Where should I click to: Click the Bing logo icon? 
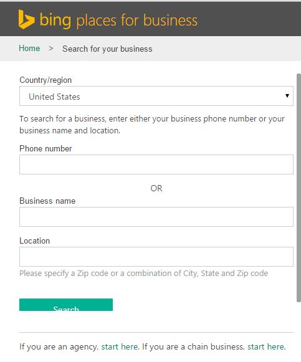point(27,19)
